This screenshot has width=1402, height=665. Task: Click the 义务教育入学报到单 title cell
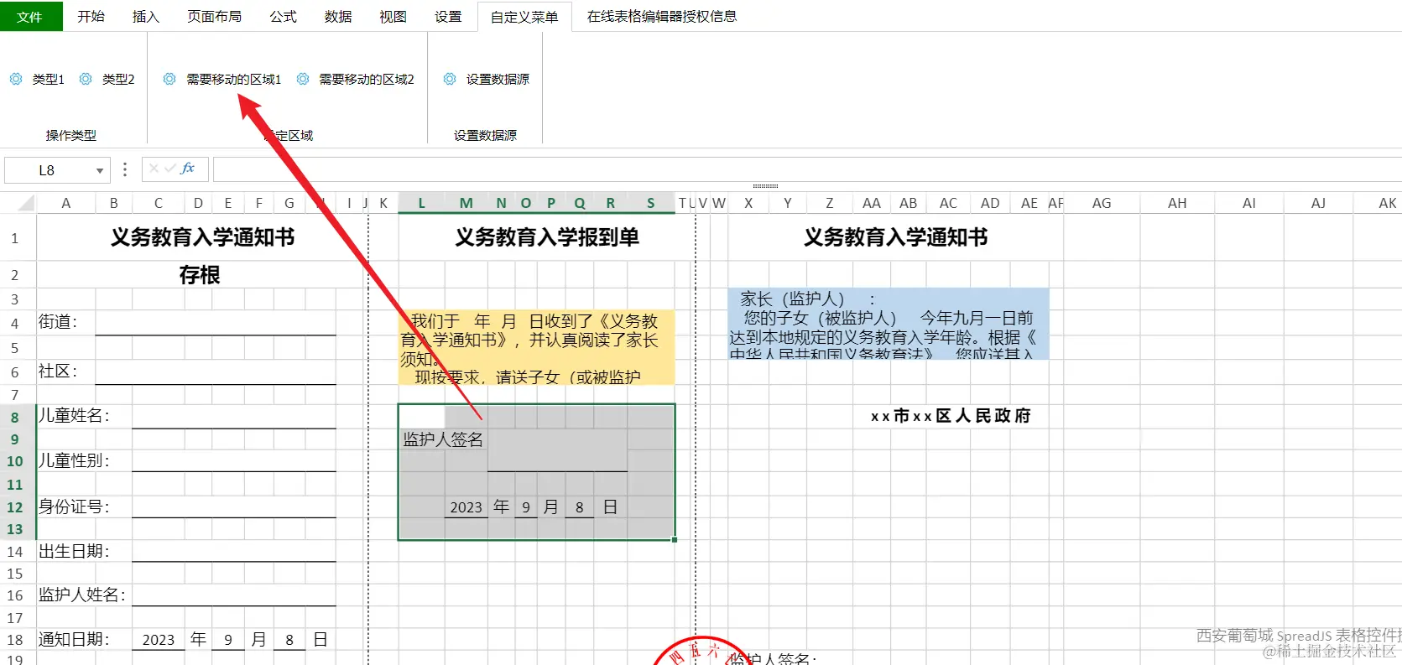click(547, 237)
